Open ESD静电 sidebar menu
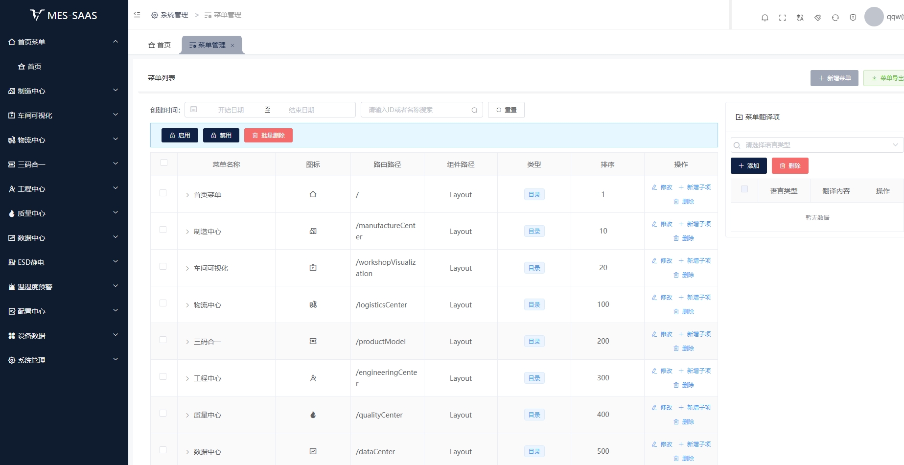The image size is (904, 465). (x=64, y=262)
